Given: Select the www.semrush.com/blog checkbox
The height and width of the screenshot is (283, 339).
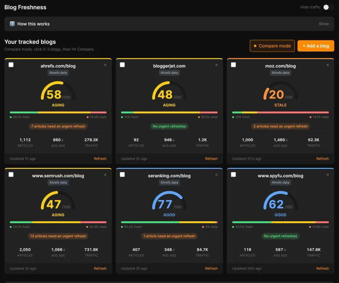Looking at the screenshot, I should pos(11,175).
